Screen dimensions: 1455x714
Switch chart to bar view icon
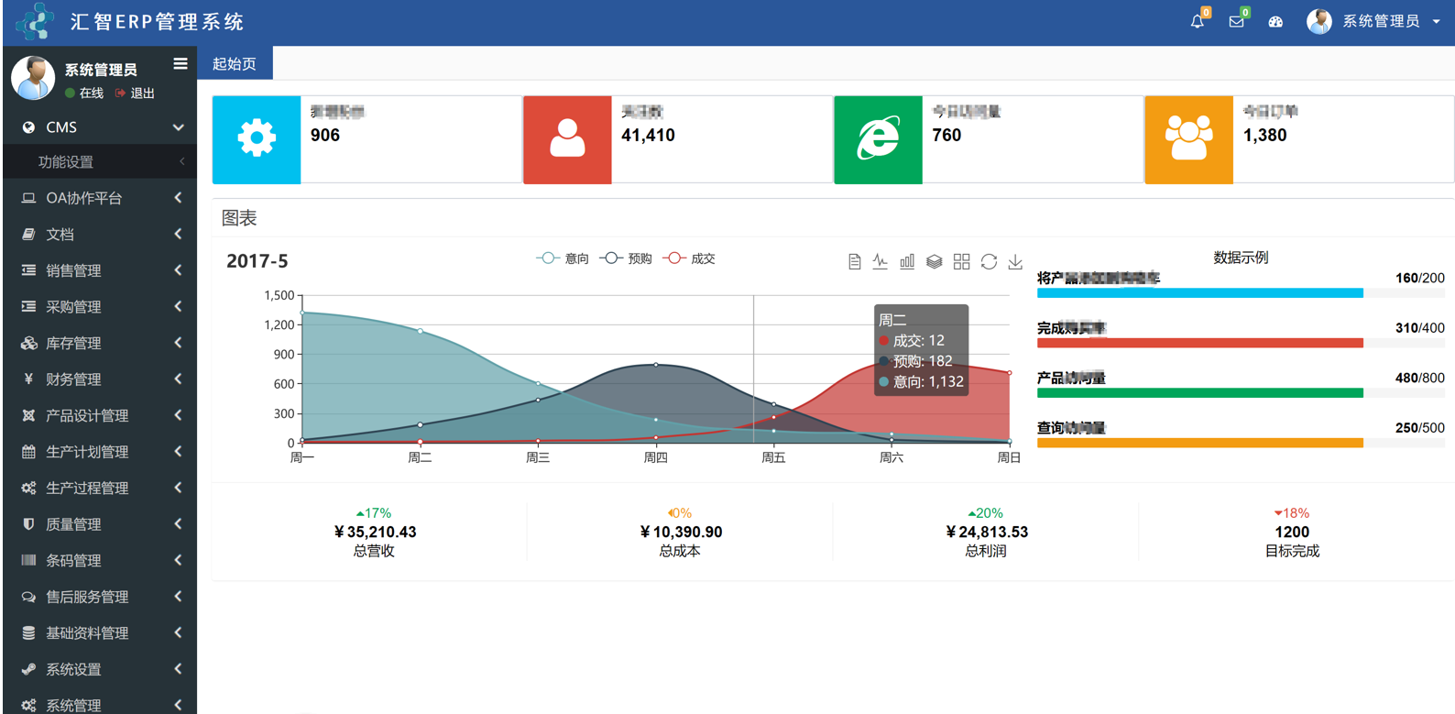[907, 262]
